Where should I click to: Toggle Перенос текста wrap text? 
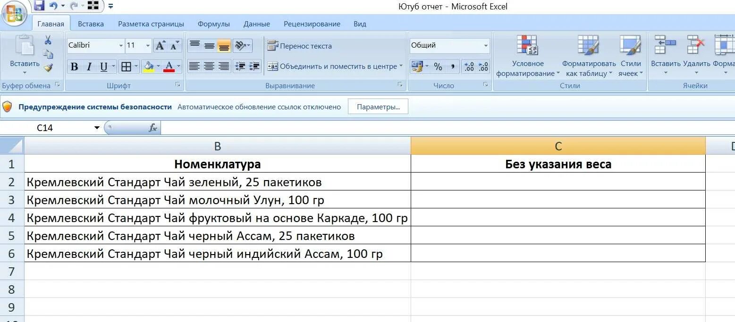coord(299,46)
